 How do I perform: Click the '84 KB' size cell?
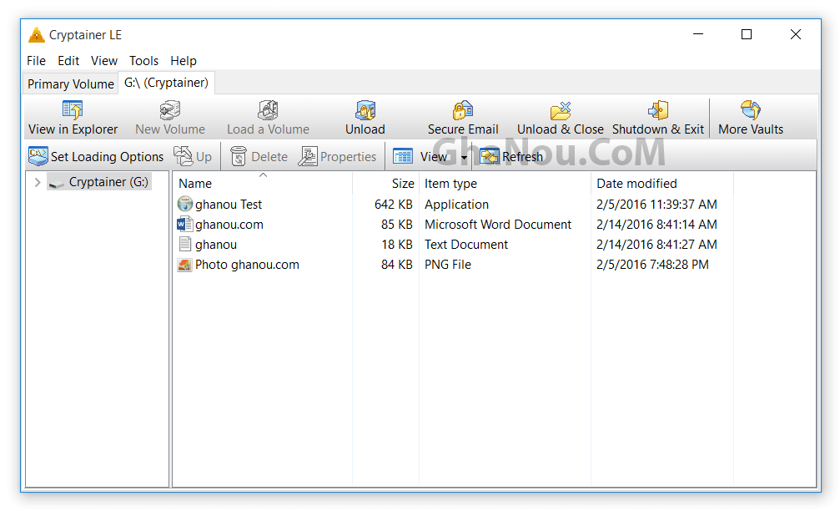pos(396,265)
